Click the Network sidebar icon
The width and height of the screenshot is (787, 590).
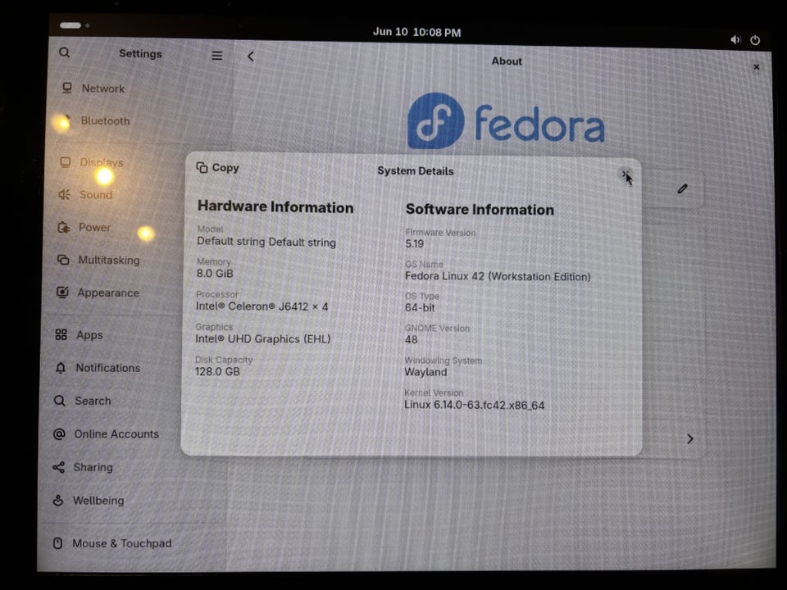66,88
